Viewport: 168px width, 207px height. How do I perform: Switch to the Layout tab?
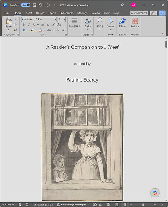point(52,13)
